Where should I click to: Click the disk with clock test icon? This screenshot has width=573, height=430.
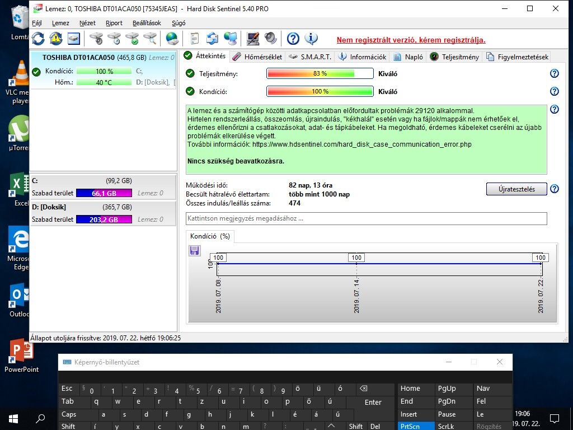coord(114,39)
